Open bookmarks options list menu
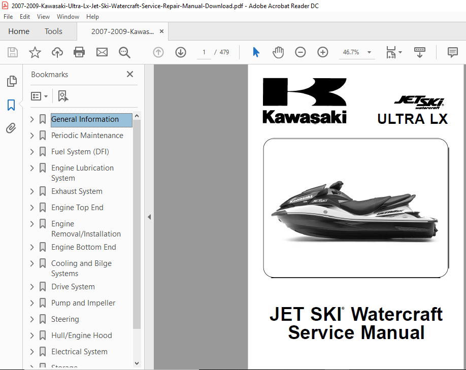466x370 pixels. [x=39, y=96]
